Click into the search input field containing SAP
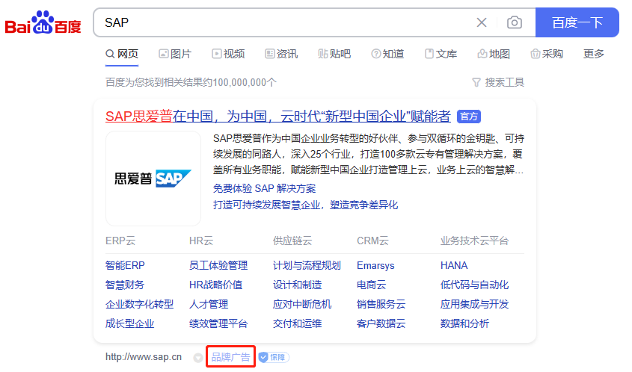The height and width of the screenshot is (372, 632). point(284,22)
